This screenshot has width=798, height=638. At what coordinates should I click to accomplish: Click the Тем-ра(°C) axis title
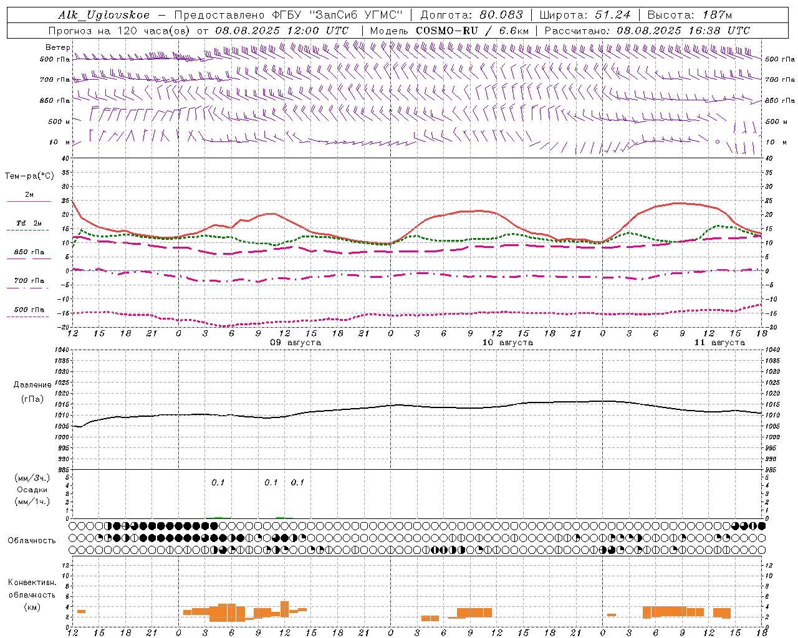point(29,176)
